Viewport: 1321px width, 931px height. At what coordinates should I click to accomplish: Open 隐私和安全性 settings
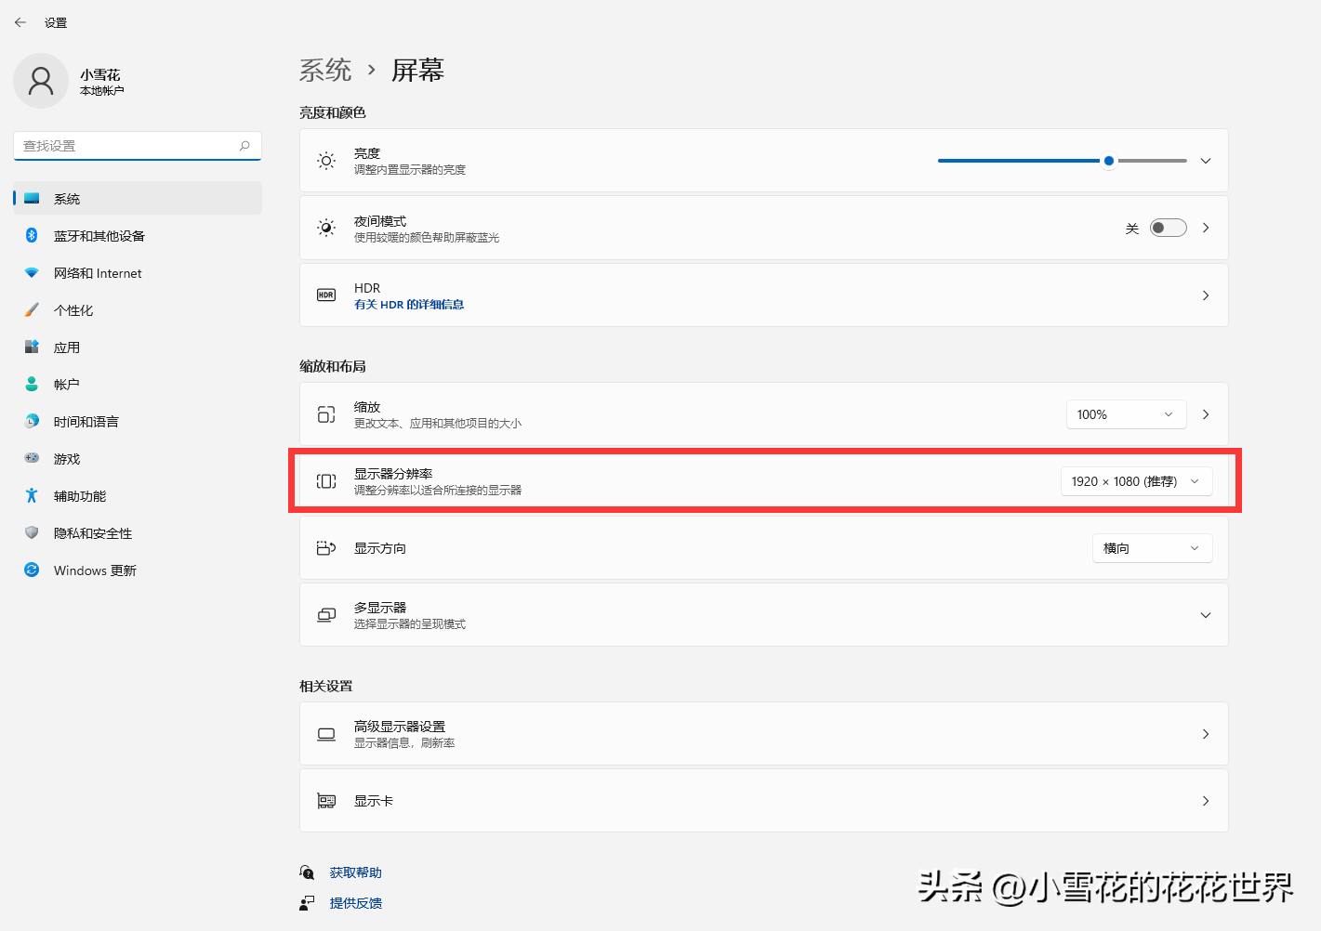point(138,533)
